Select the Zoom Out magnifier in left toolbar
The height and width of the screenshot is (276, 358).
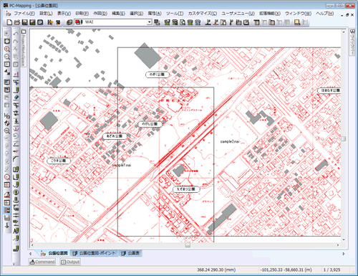(7, 57)
